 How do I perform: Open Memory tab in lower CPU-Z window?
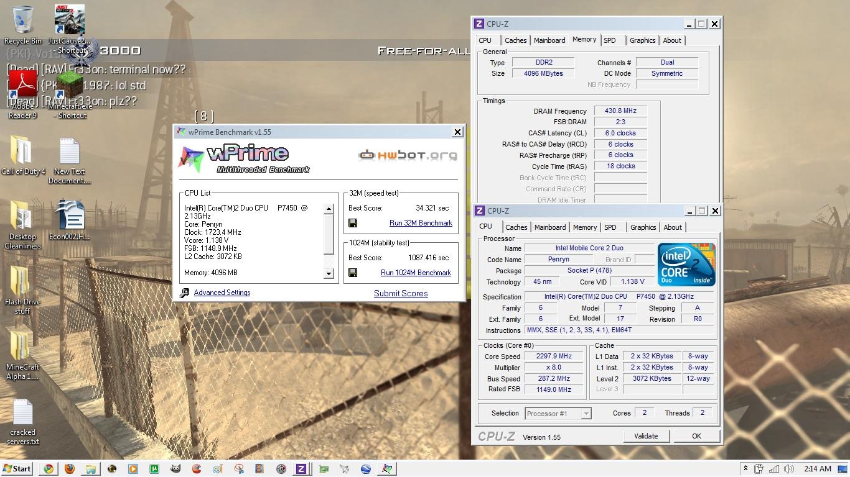(585, 227)
